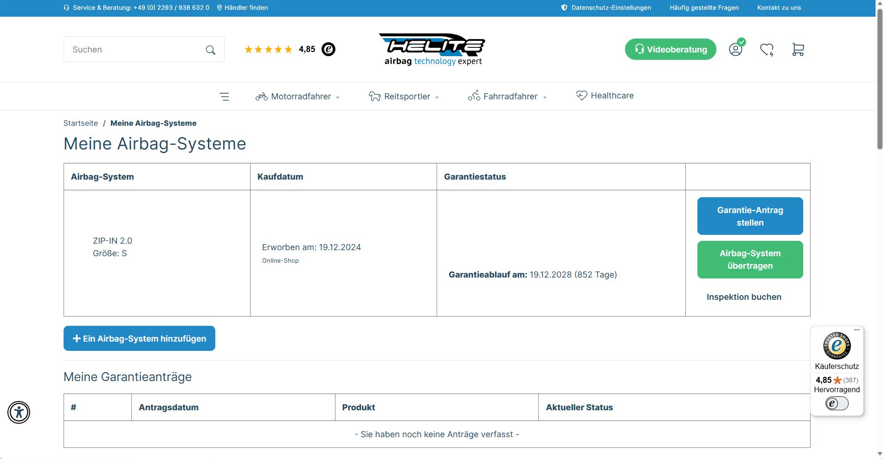Click the Online-Shop label
This screenshot has height=459, width=883.
280,261
